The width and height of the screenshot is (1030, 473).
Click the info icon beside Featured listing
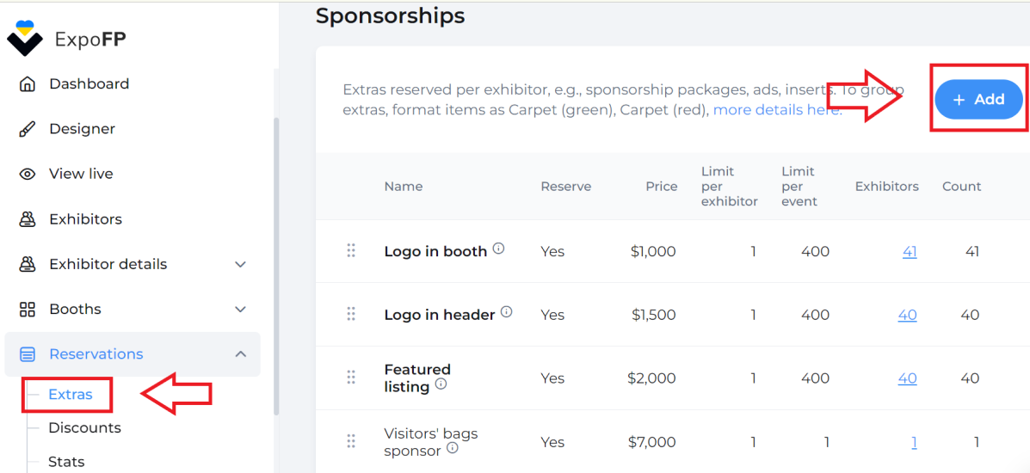click(441, 384)
